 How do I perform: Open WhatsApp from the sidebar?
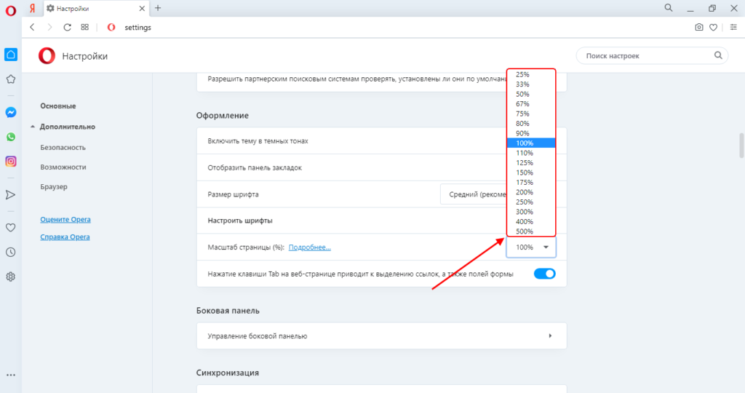click(11, 137)
